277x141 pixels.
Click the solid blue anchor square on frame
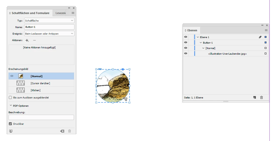coord(123,69)
